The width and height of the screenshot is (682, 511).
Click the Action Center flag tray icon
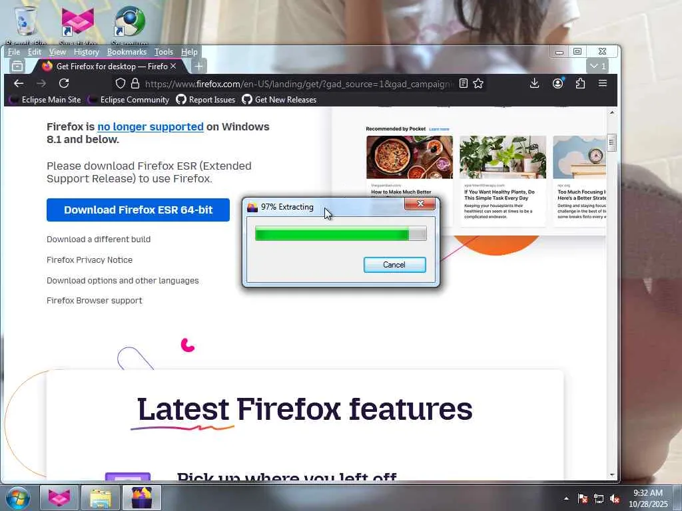tap(583, 498)
